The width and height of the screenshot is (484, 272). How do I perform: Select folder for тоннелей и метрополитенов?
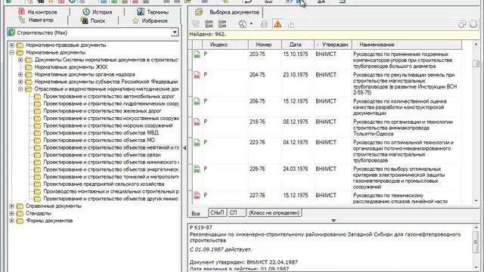click(111, 177)
